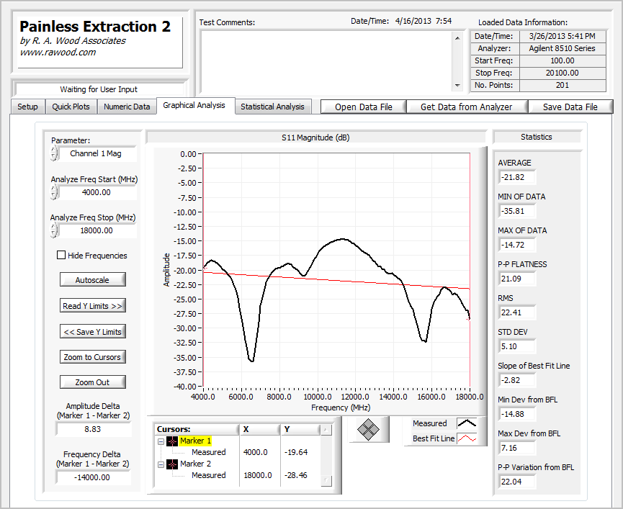
Task: Click the Save Data File button
Action: [x=570, y=107]
